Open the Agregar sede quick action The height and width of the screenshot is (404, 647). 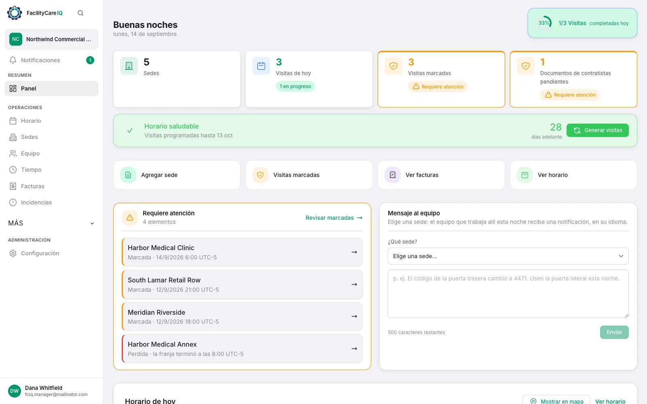tap(177, 175)
